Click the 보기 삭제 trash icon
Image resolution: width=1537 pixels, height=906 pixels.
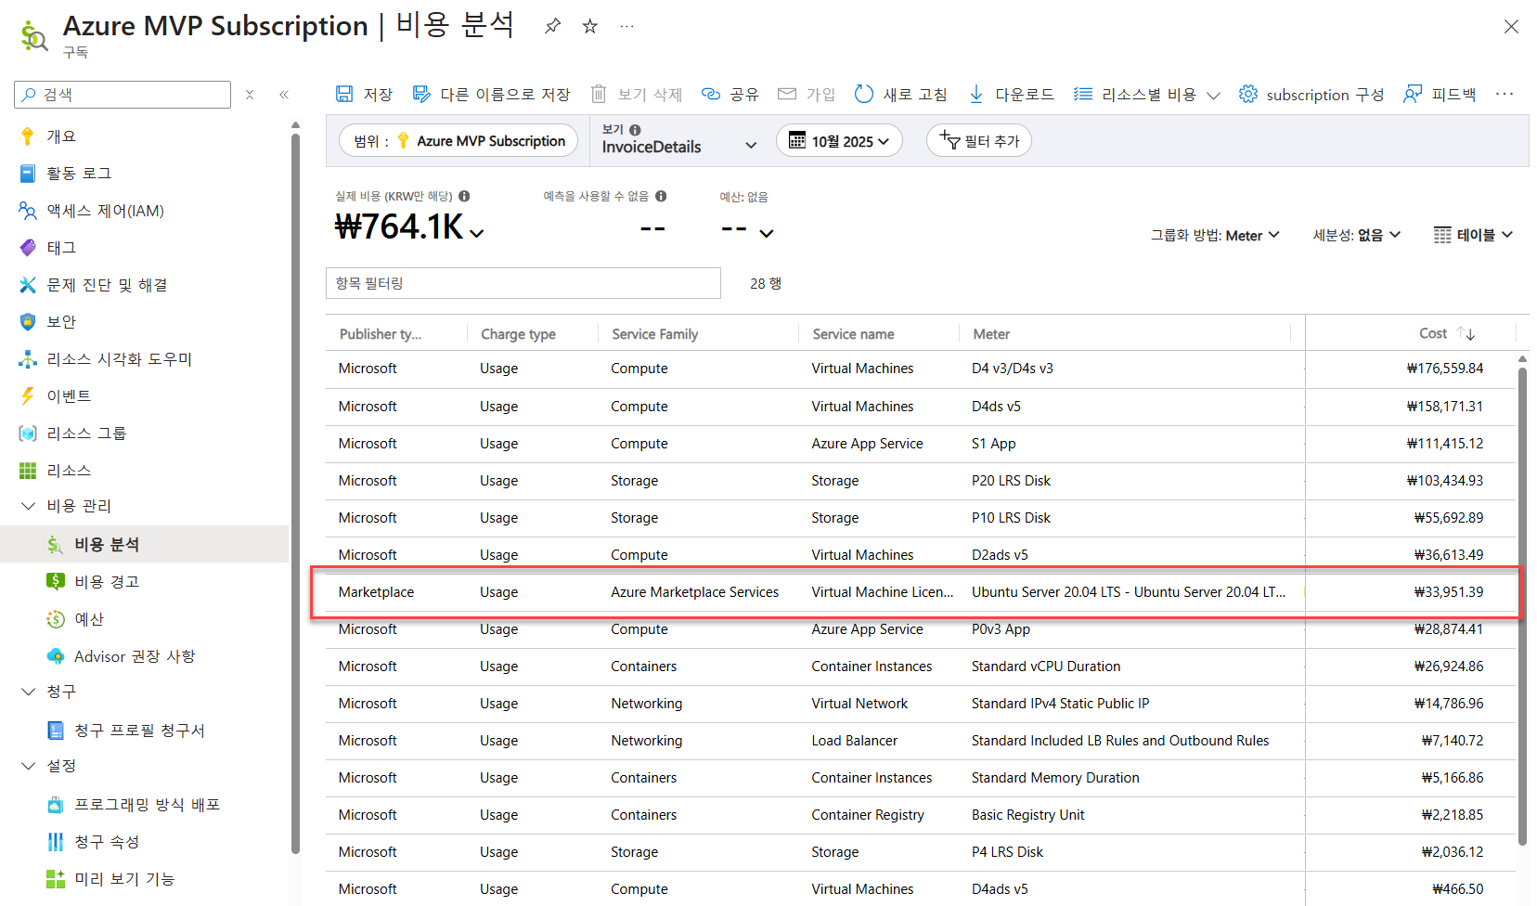(599, 94)
